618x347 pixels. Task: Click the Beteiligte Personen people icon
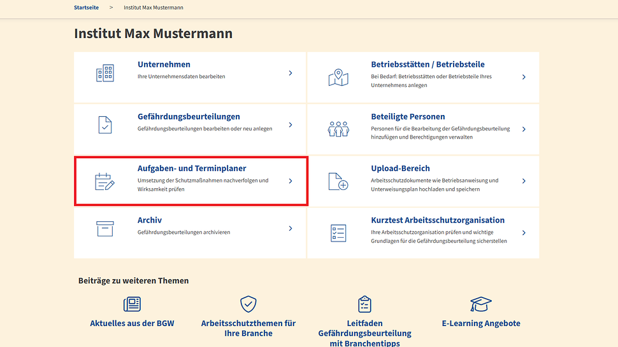pyautogui.click(x=338, y=129)
